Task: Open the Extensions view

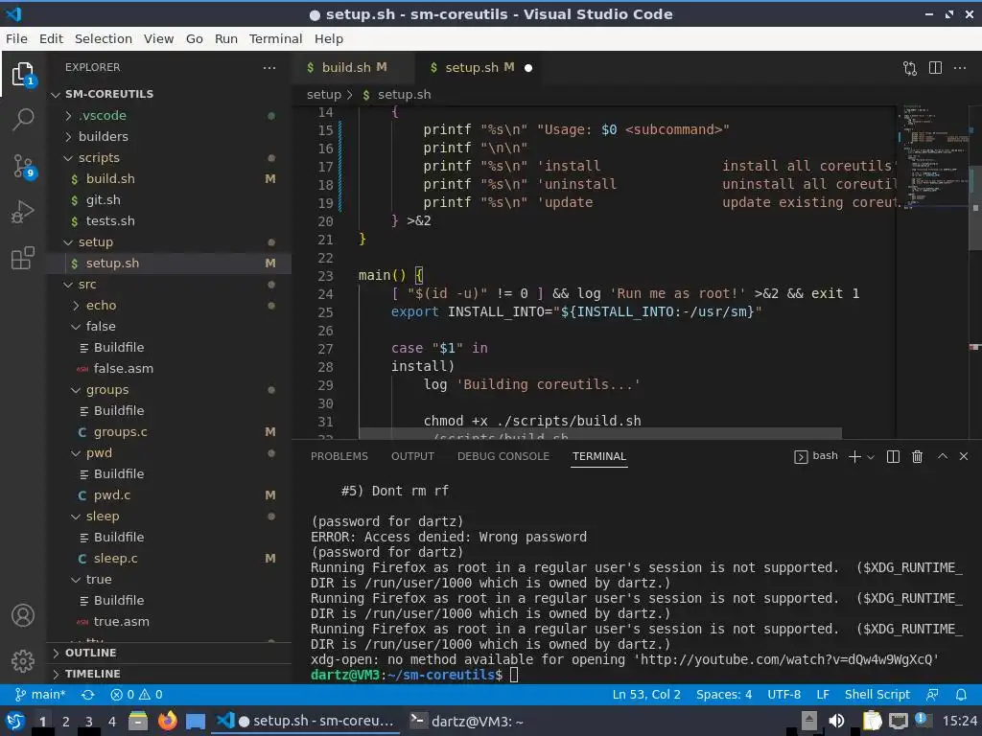Action: tap(23, 257)
